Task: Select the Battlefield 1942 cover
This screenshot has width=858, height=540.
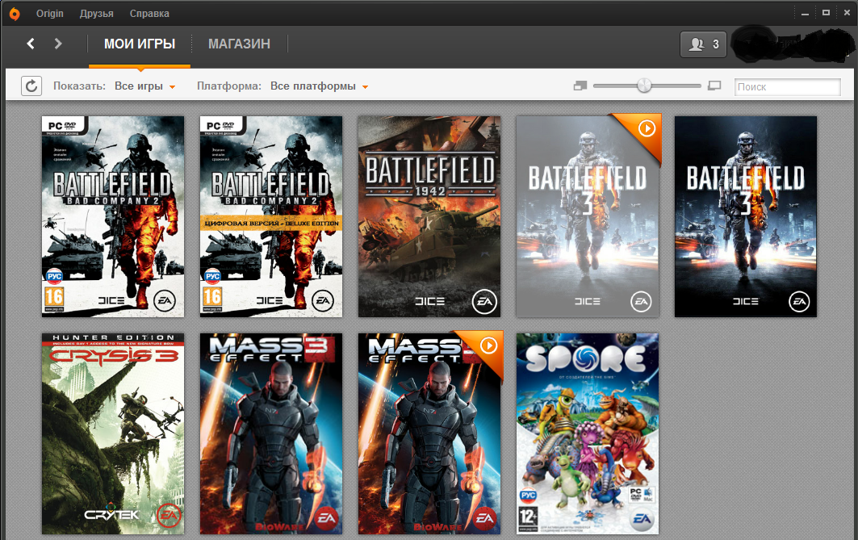Action: [429, 216]
